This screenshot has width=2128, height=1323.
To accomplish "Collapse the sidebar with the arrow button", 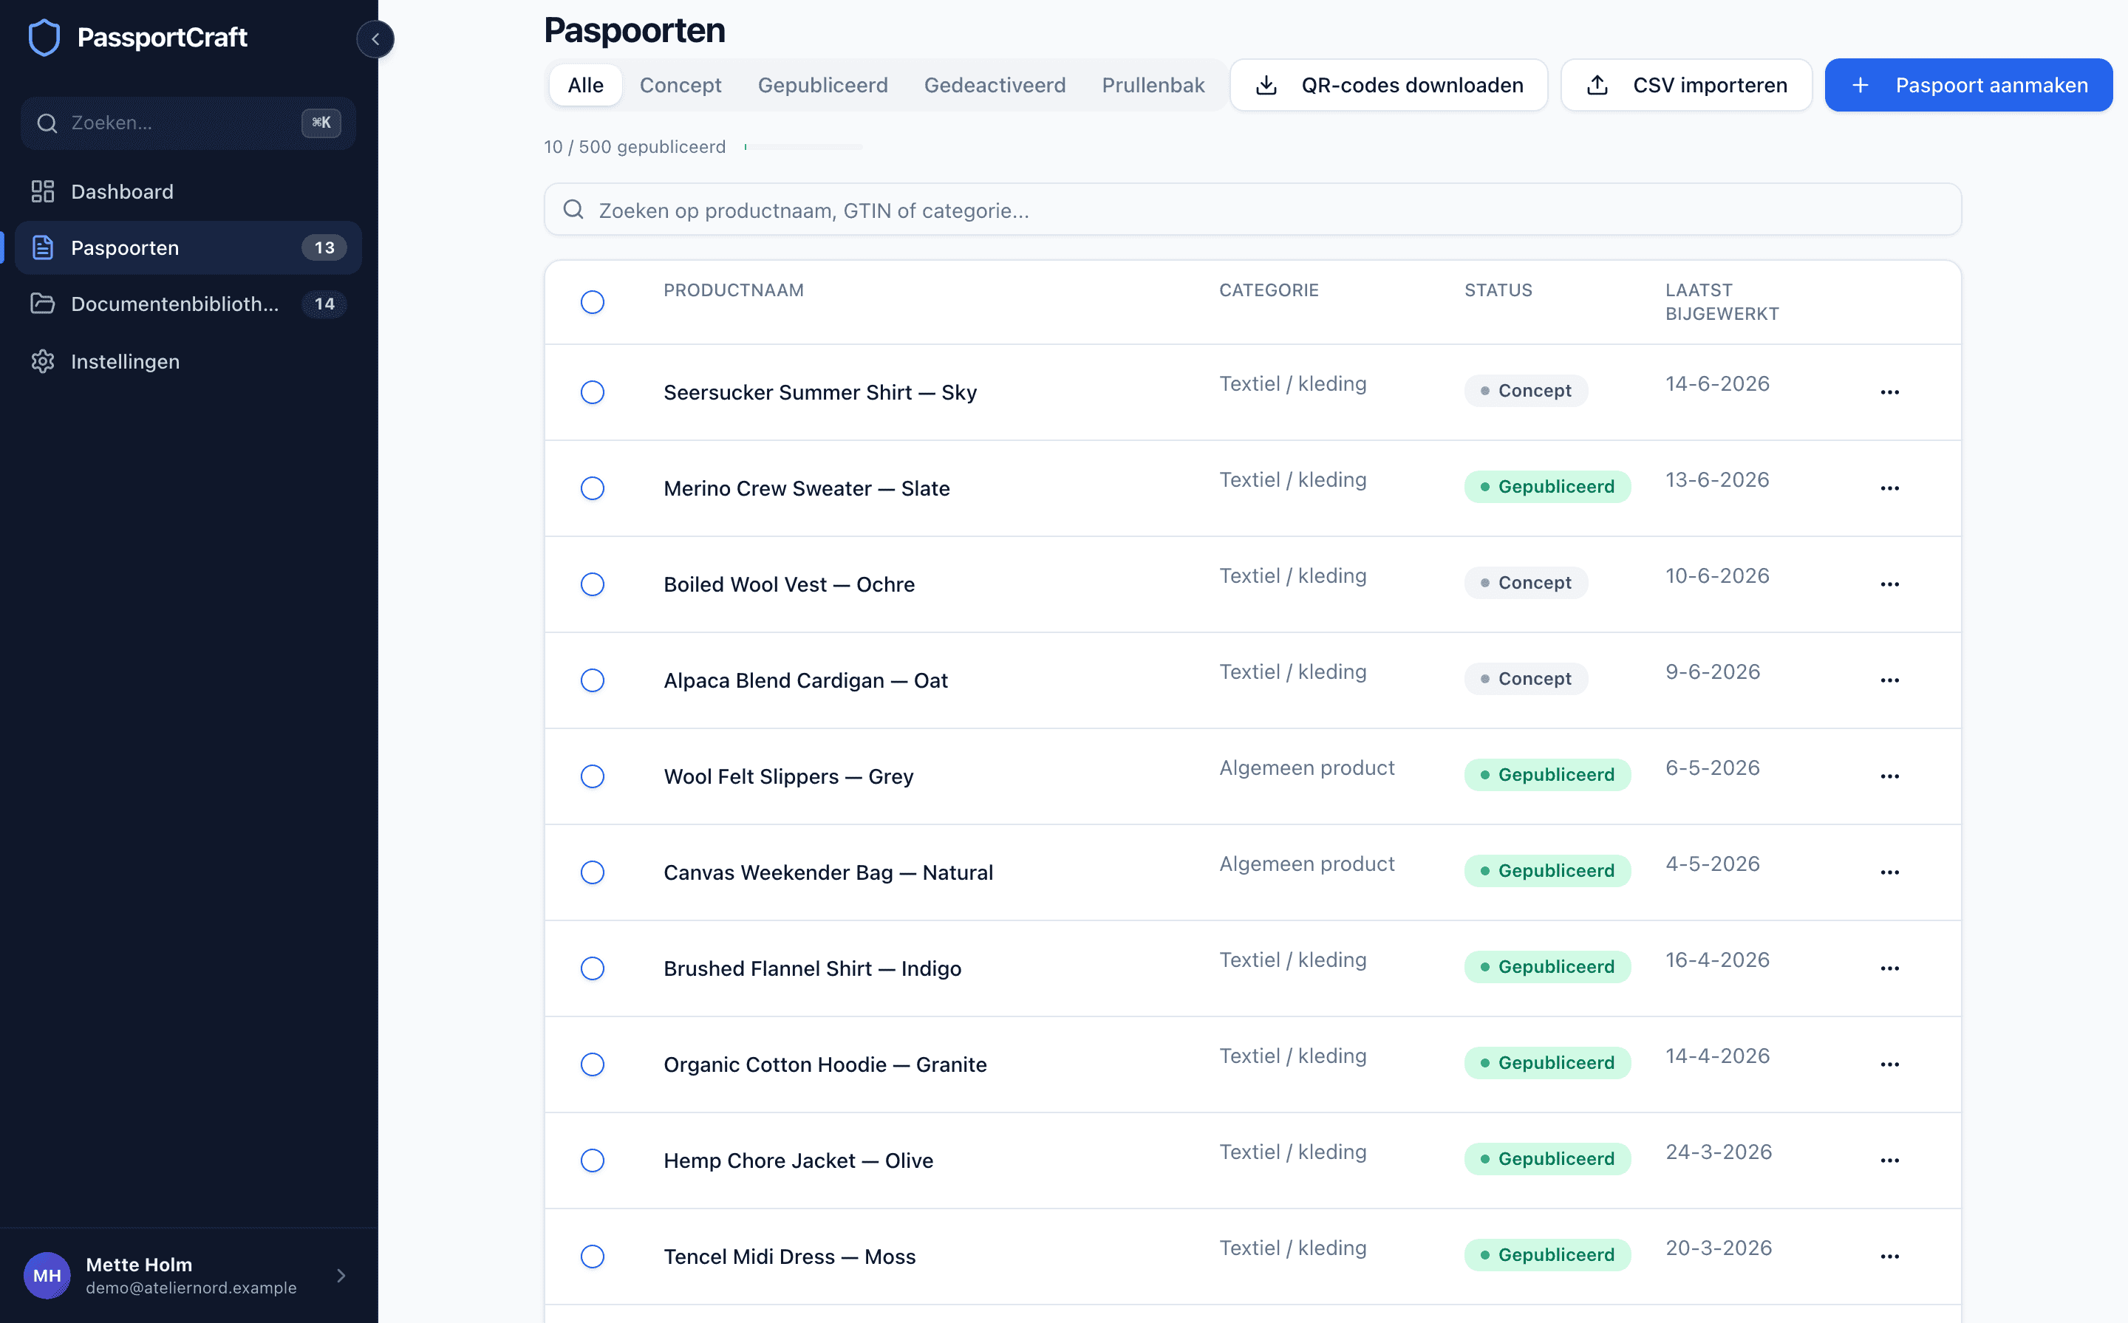I will pyautogui.click(x=375, y=38).
